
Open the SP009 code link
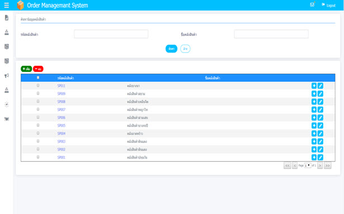click(x=61, y=94)
